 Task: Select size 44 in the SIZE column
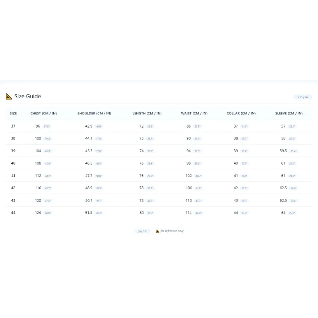tap(13, 213)
